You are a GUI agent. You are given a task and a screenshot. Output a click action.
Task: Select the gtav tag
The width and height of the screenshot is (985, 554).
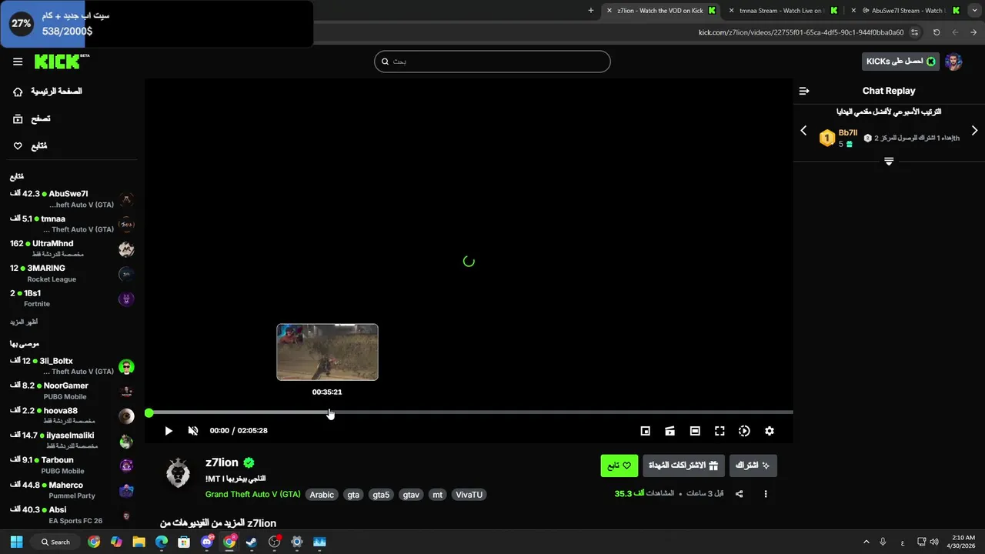click(411, 495)
